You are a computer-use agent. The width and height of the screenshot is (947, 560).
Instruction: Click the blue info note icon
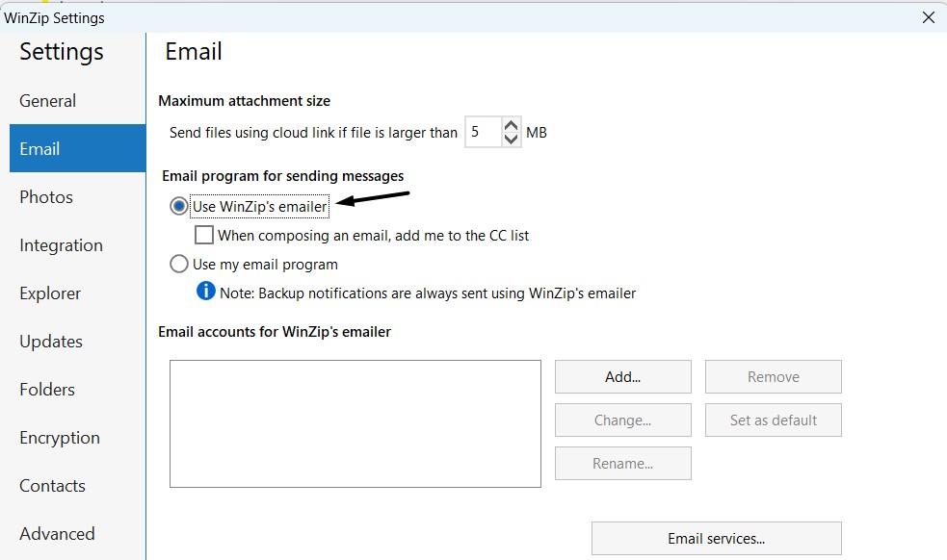pos(205,292)
